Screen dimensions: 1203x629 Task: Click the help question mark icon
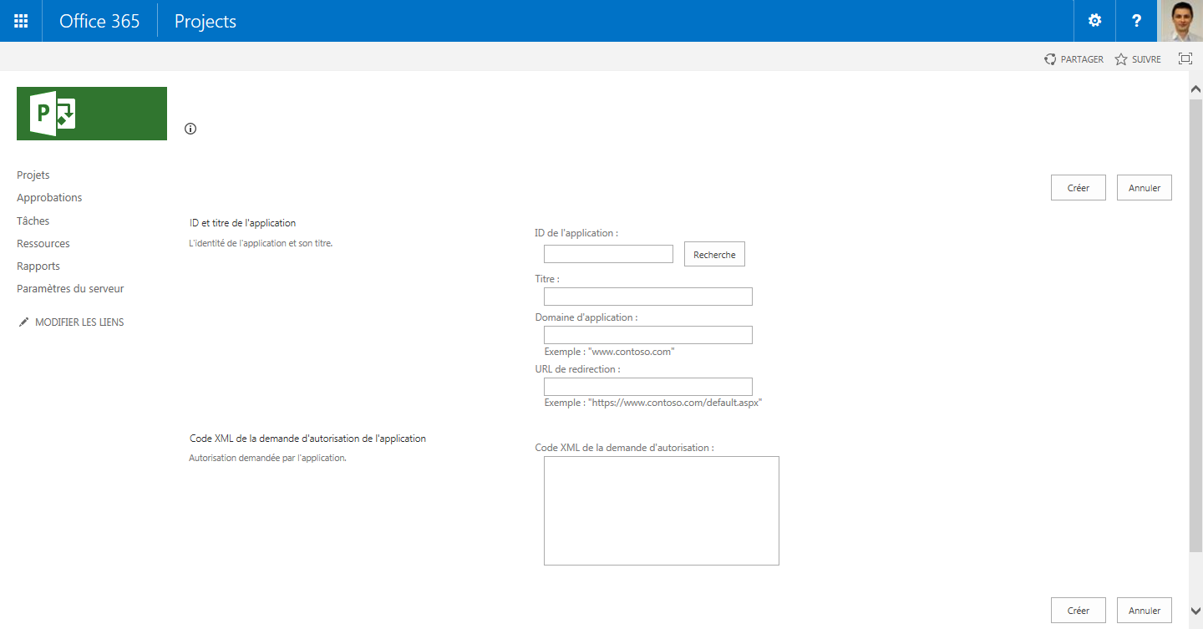(1136, 21)
